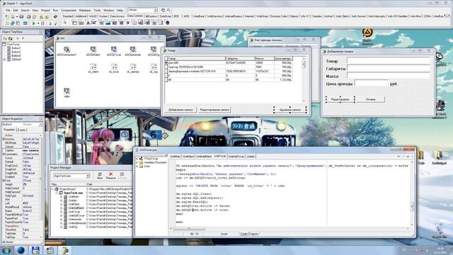Switch to Events tab in Object Inspector

coord(22,130)
